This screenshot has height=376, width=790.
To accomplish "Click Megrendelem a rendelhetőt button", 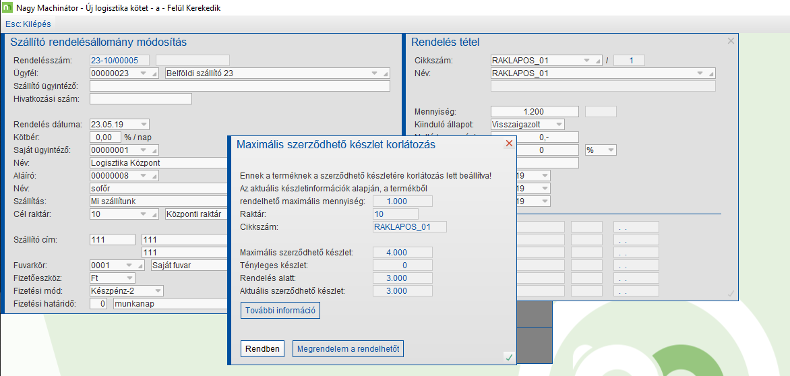I will pyautogui.click(x=348, y=348).
